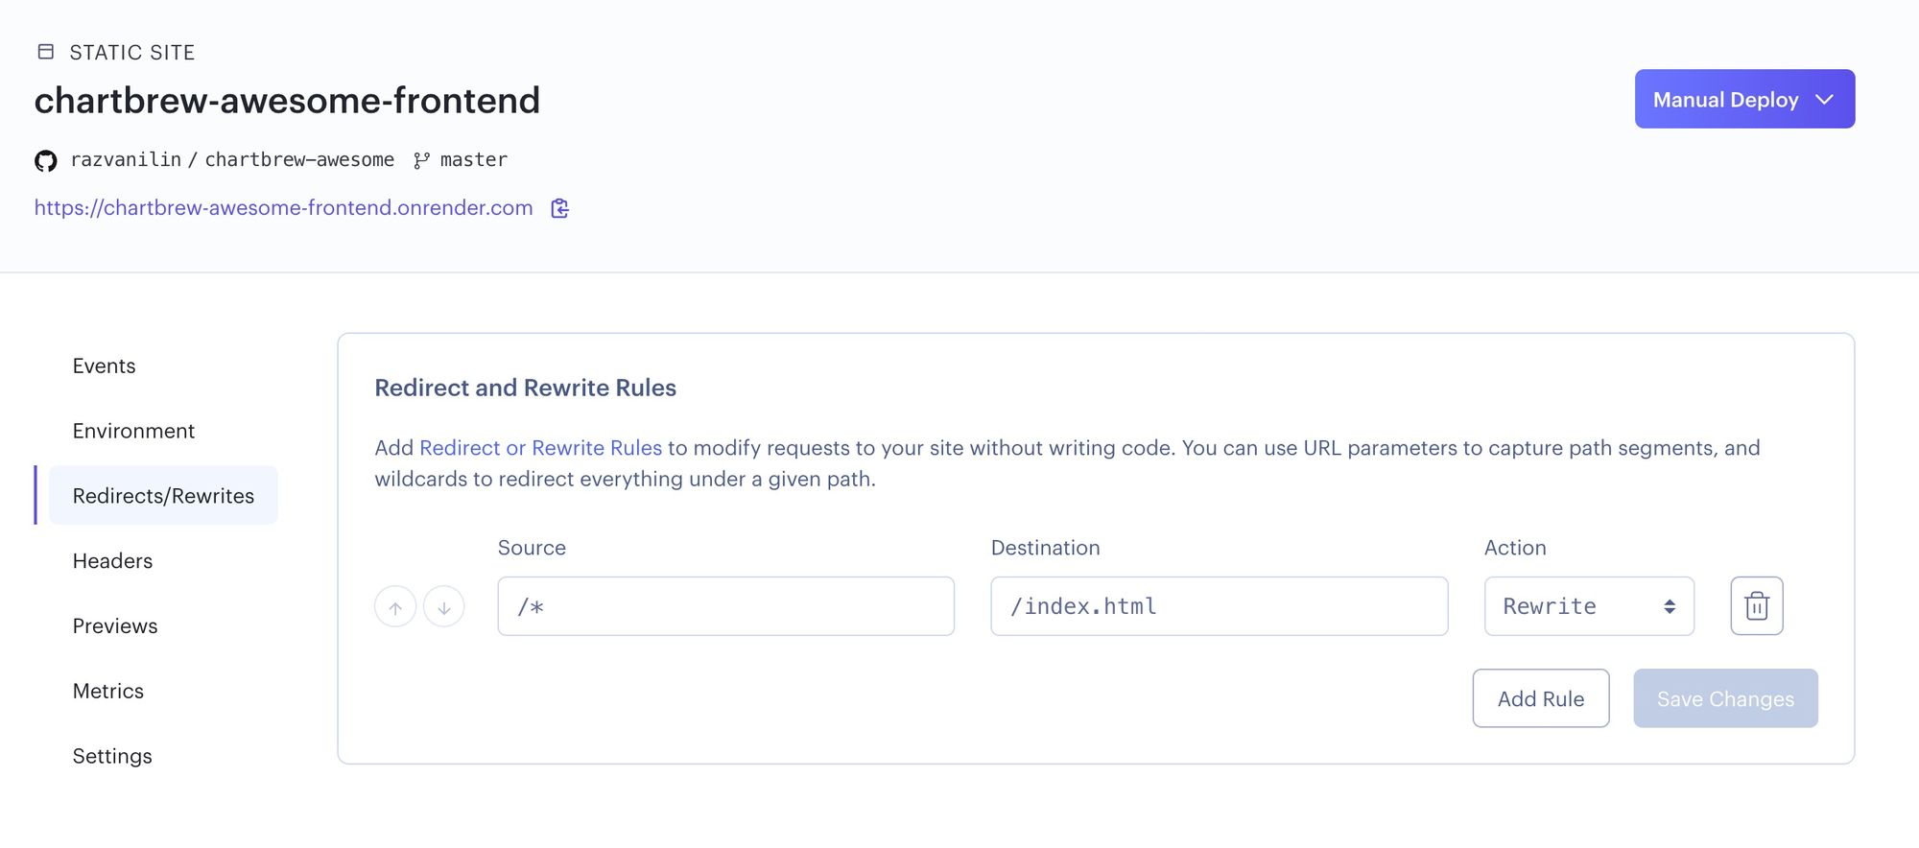Image resolution: width=1919 pixels, height=848 pixels.
Task: Move the rule down with the arrow
Action: coord(444,607)
